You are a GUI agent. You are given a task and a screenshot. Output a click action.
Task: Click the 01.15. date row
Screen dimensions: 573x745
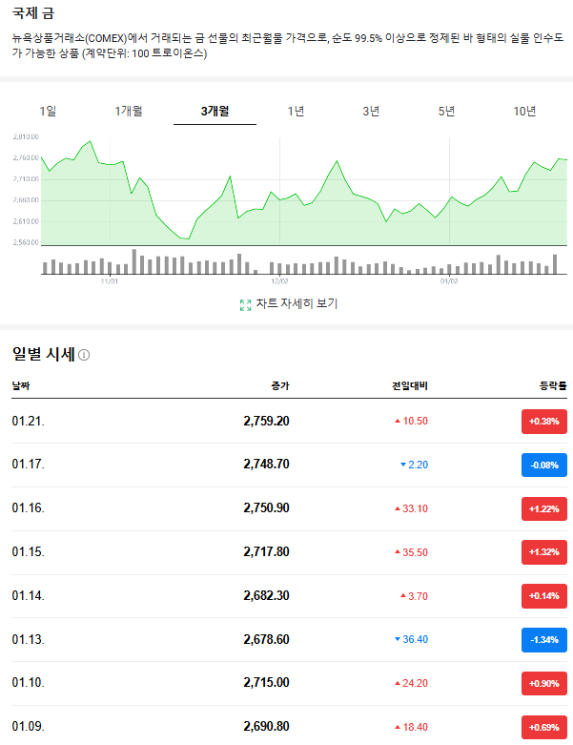[29, 552]
